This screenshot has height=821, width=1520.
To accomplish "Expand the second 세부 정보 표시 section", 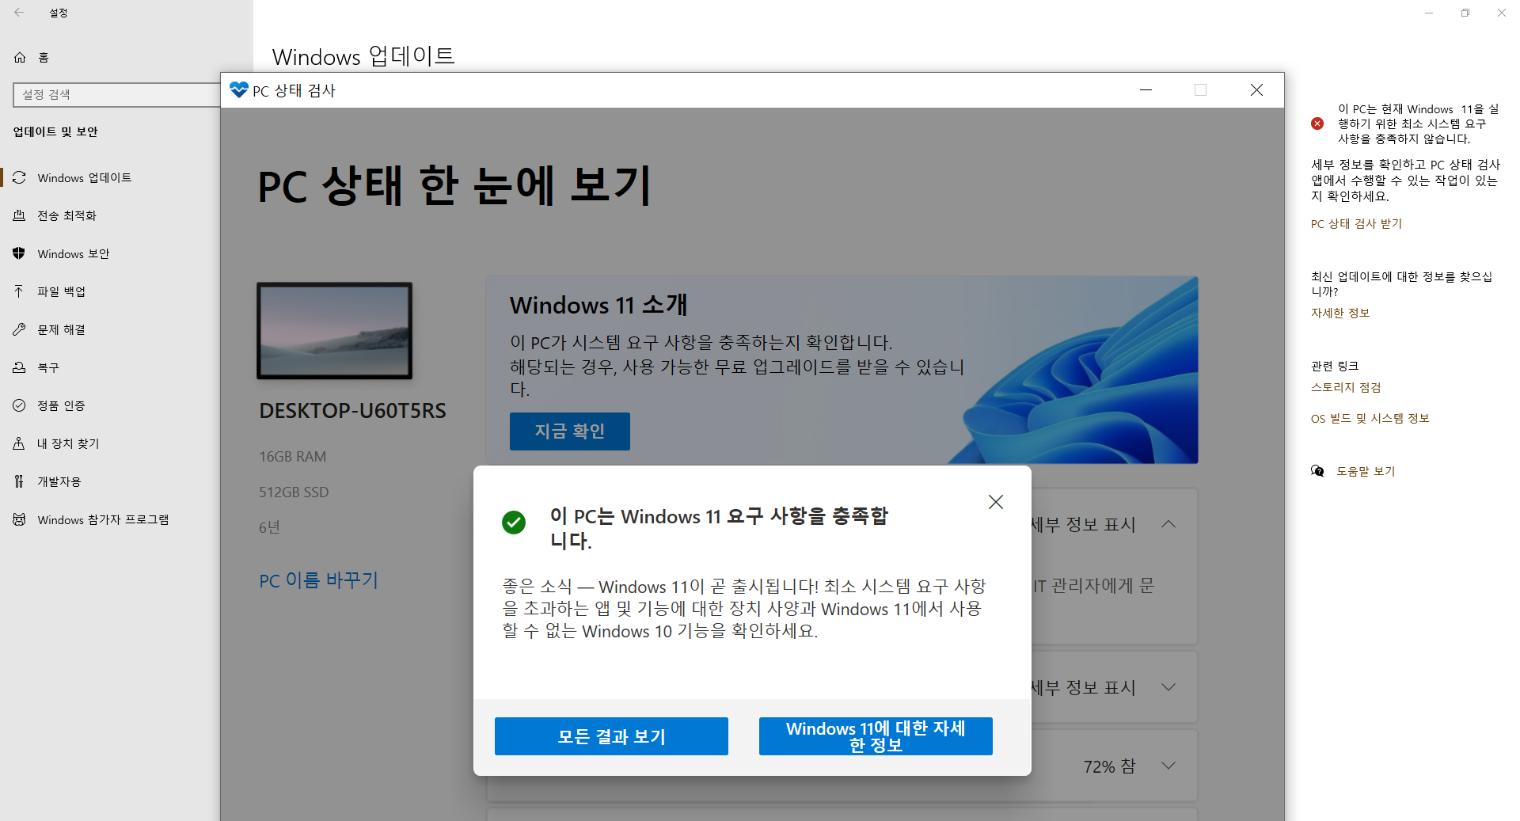I will [1168, 687].
